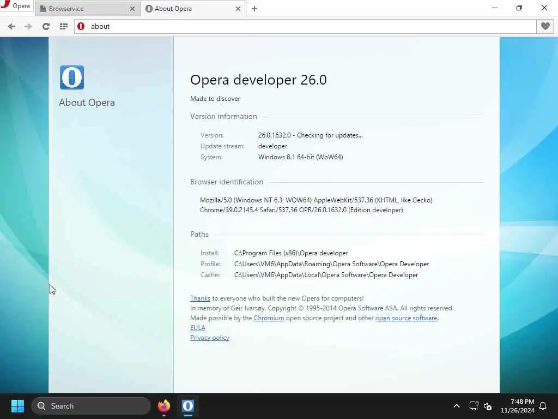This screenshot has height=419, width=558.
Task: Click the 'About Opera' sidebar title
Action: pyautogui.click(x=87, y=103)
